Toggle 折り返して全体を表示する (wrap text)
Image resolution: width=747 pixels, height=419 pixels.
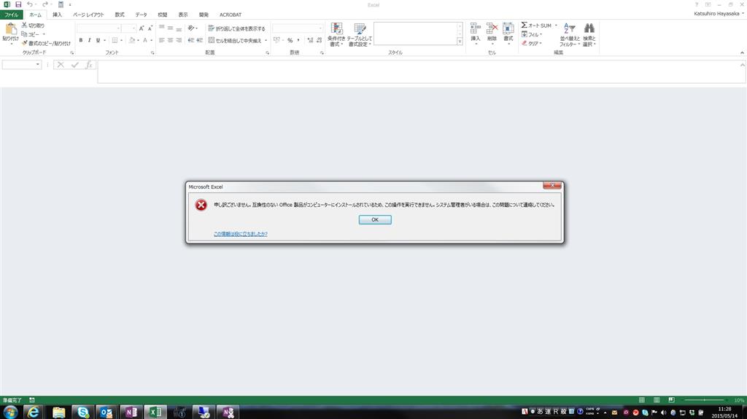coord(236,28)
